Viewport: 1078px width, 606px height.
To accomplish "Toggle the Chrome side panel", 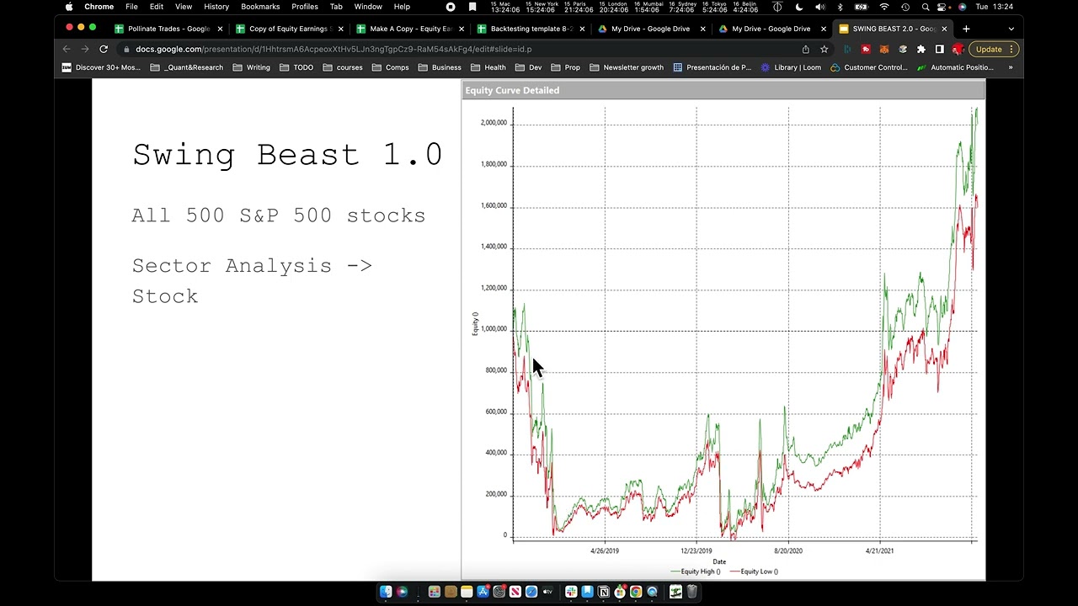I will click(940, 49).
